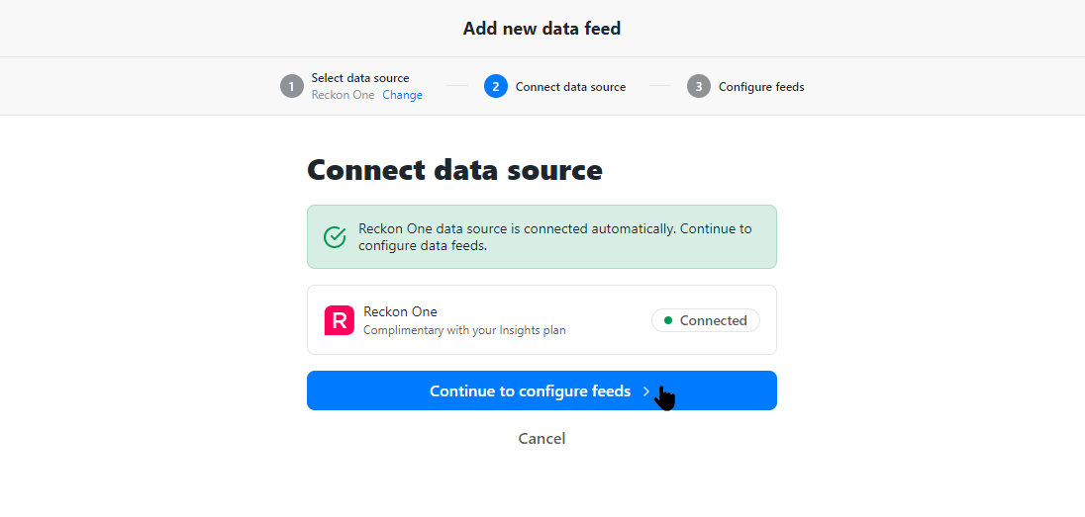Click the green checkmark success icon
Screen dimensions: 1085x517
335,237
